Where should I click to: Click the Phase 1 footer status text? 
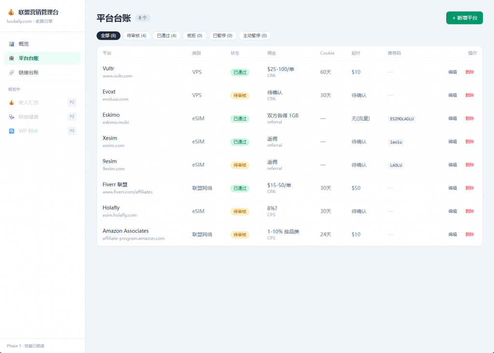(26, 346)
